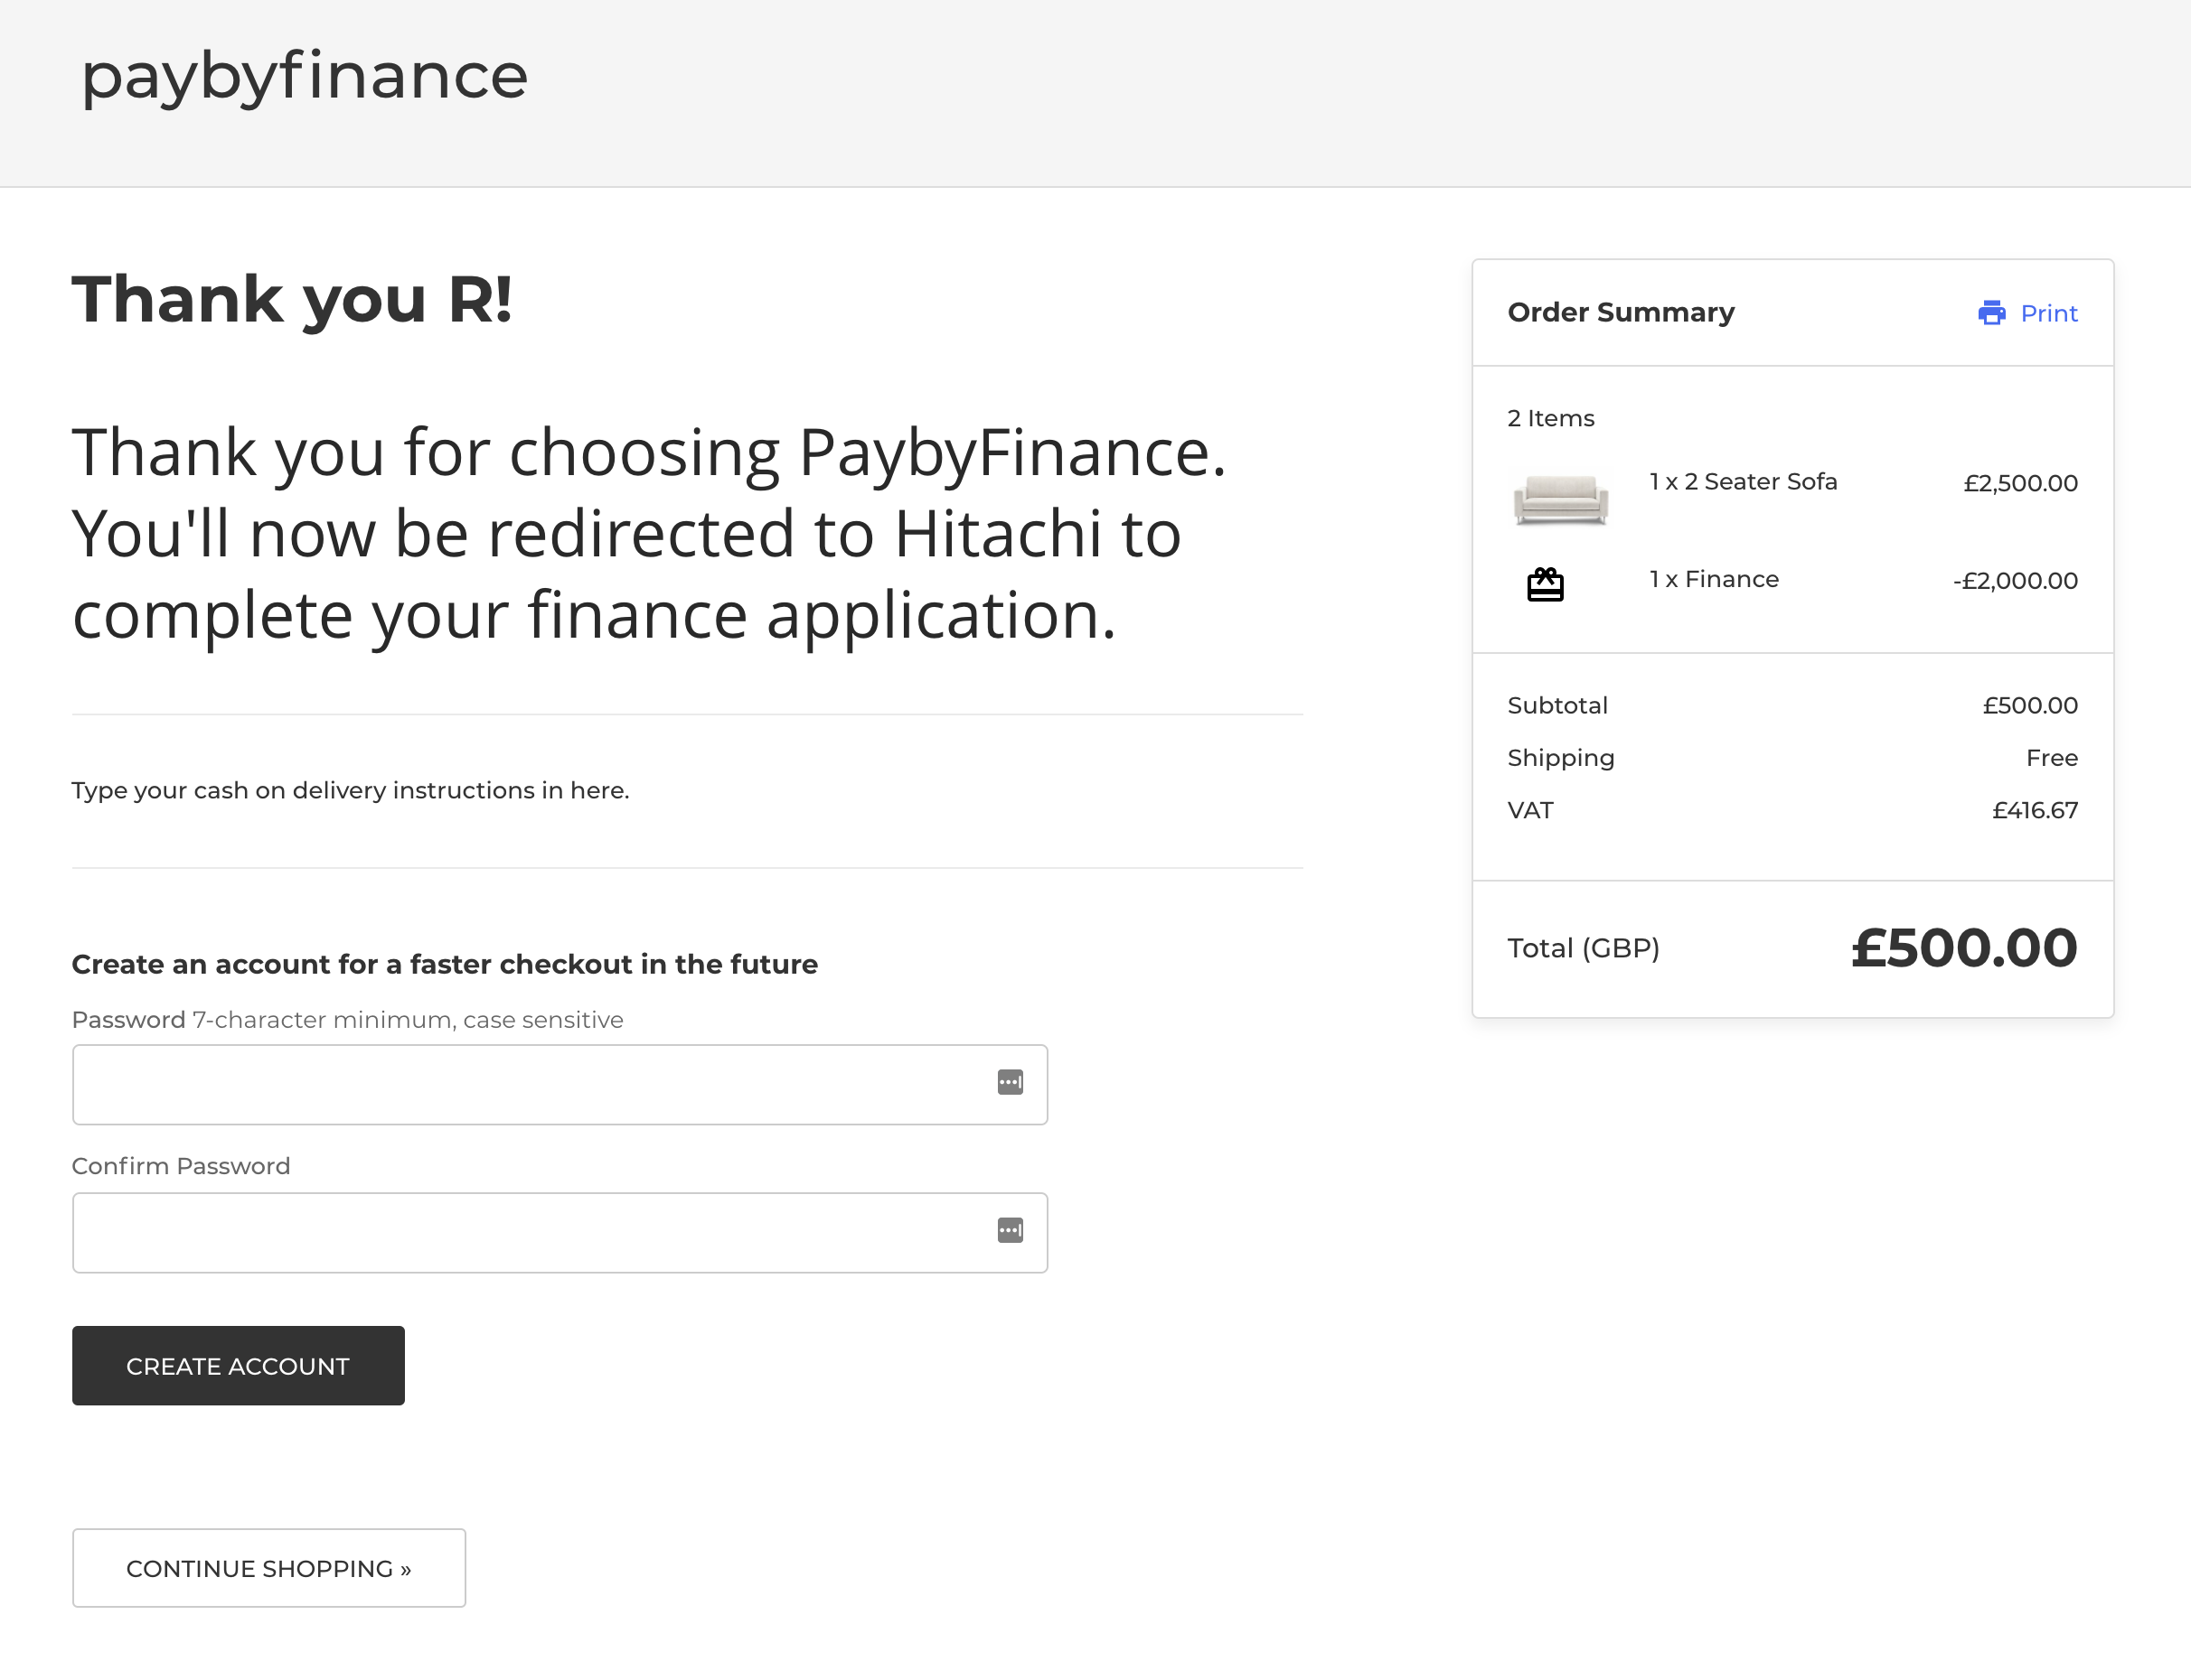
Task: Click the cash on delivery instructions text
Action: coord(350,790)
